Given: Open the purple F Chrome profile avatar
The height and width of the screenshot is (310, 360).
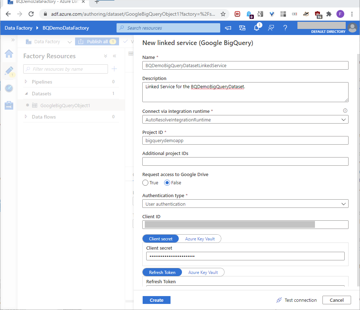Looking at the screenshot, I should (340, 14).
